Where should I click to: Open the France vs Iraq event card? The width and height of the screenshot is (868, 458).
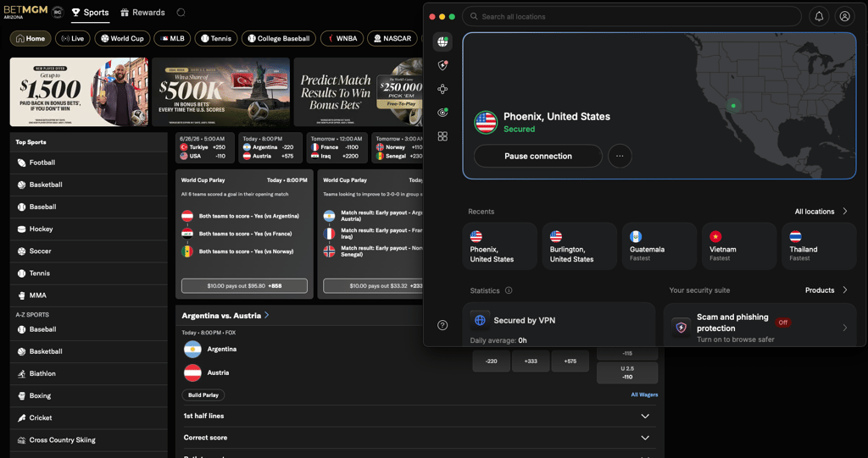coord(337,147)
